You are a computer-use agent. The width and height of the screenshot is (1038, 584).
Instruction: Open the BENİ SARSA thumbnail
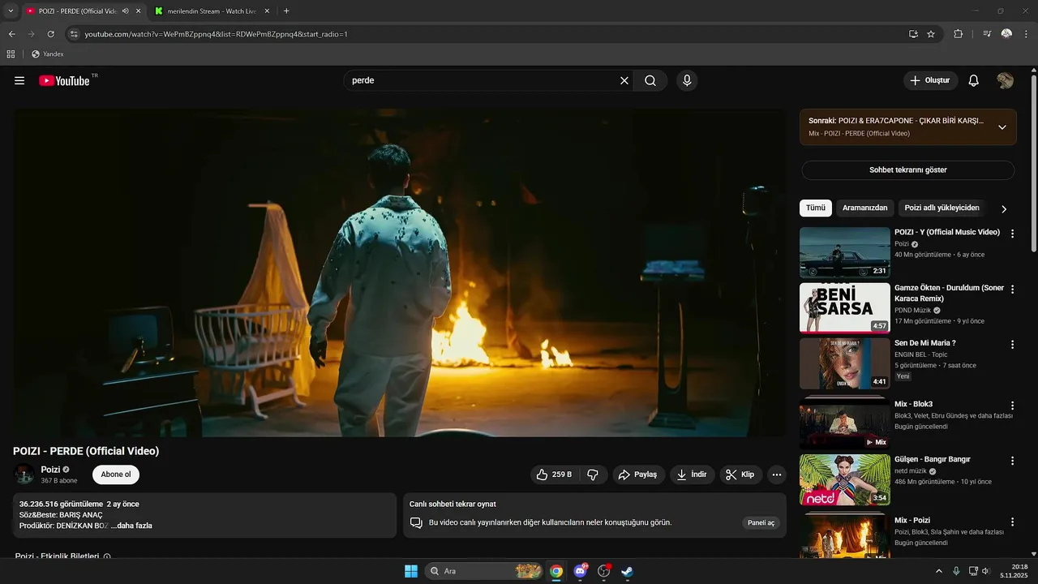[x=845, y=308]
